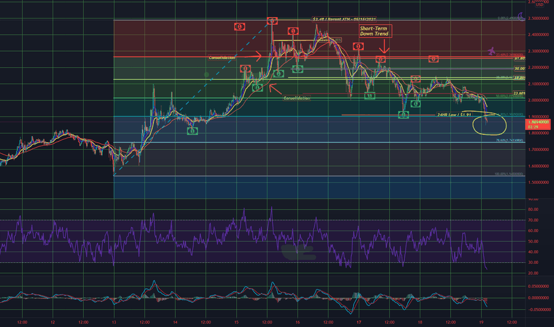
Task: Click the 2.00000000 price scale label
Action: click(x=539, y=100)
